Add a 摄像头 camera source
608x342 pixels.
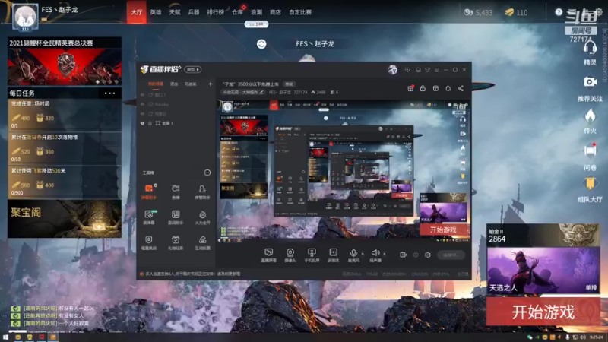coord(290,255)
